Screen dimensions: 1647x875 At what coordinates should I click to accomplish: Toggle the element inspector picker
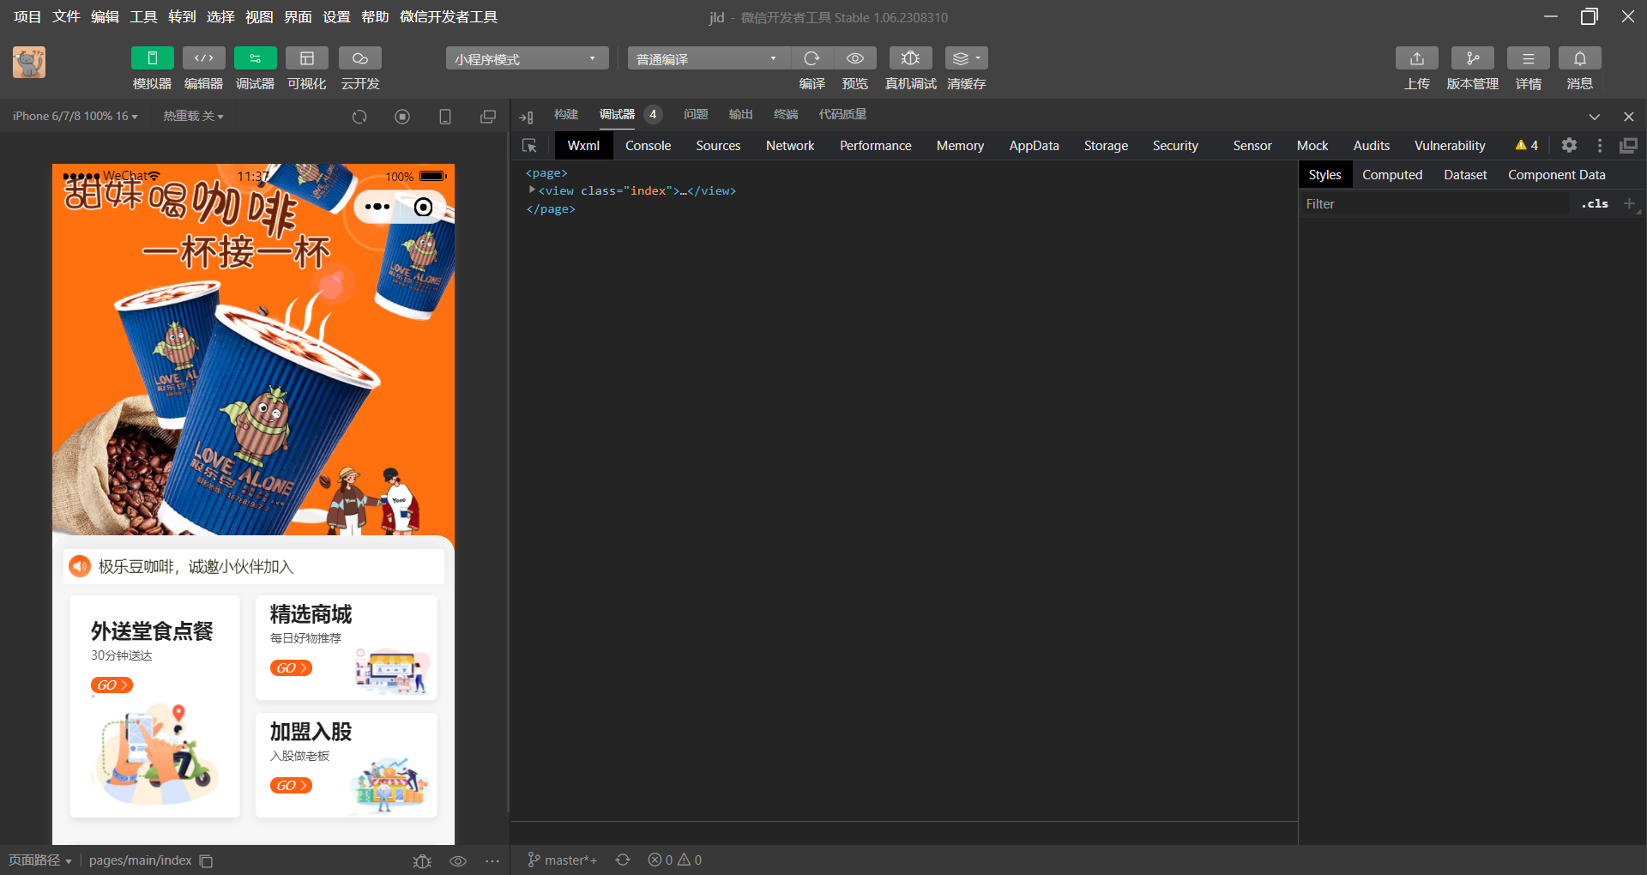[529, 146]
